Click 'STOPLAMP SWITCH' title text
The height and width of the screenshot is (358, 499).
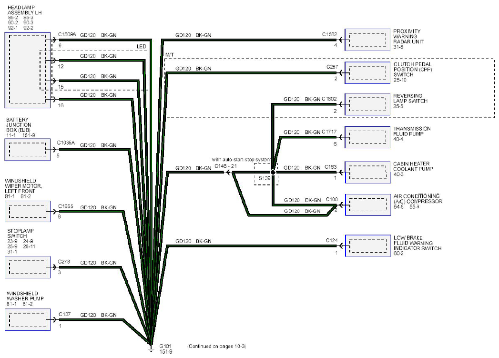click(x=20, y=233)
